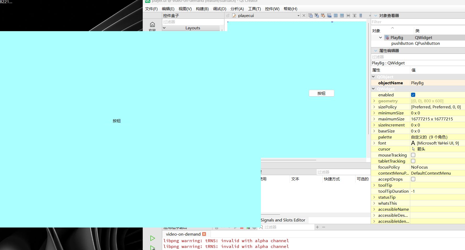Select the Edit Signals/Slots mode icon
Image resolution: width=465 pixels, height=250 pixels.
click(317, 15)
